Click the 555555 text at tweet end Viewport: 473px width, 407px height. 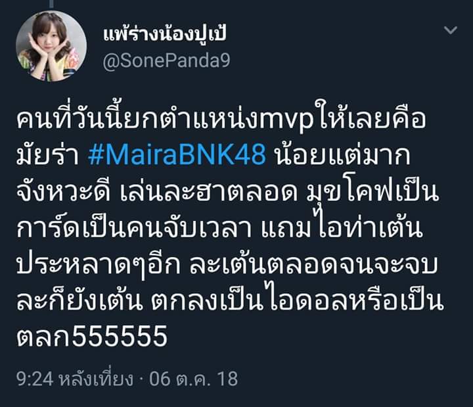coord(120,337)
